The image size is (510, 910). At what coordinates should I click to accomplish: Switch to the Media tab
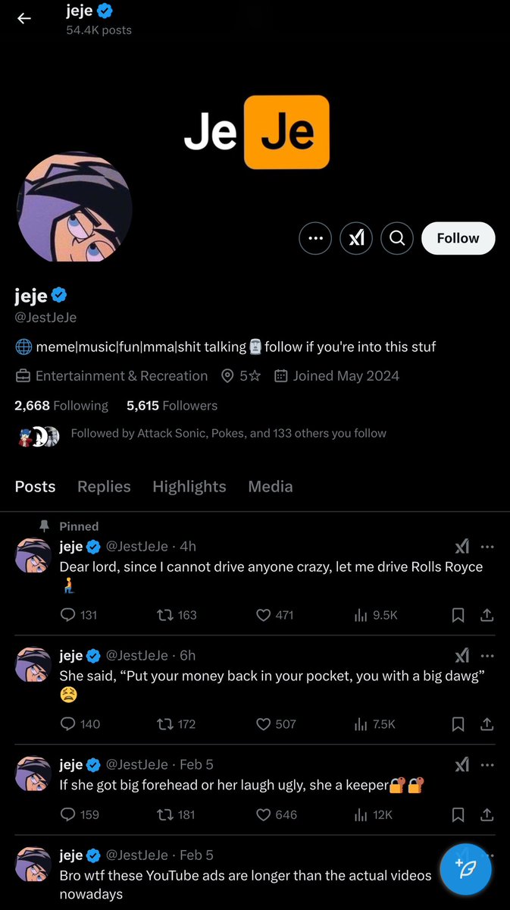(270, 487)
